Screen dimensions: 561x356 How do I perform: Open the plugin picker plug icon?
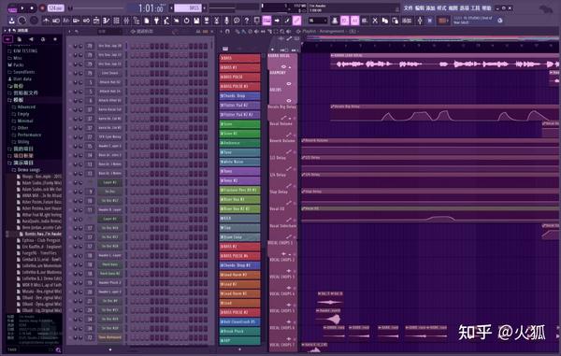[x=156, y=21]
